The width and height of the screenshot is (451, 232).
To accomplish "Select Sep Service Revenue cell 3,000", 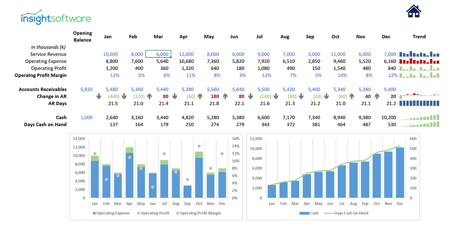I will point(314,54).
